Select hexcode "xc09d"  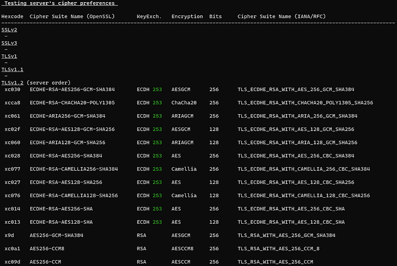pos(12,262)
